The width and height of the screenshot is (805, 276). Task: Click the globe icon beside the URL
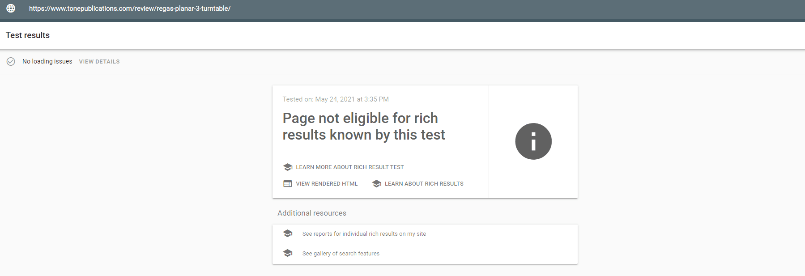[x=11, y=8]
